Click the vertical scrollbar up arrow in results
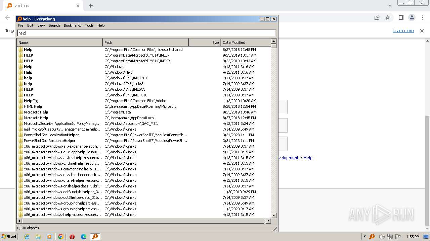This screenshot has width=430, height=241. [273, 42]
